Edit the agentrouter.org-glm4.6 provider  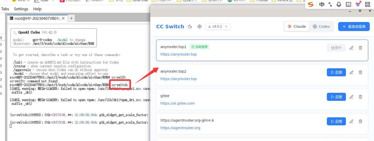point(352,121)
